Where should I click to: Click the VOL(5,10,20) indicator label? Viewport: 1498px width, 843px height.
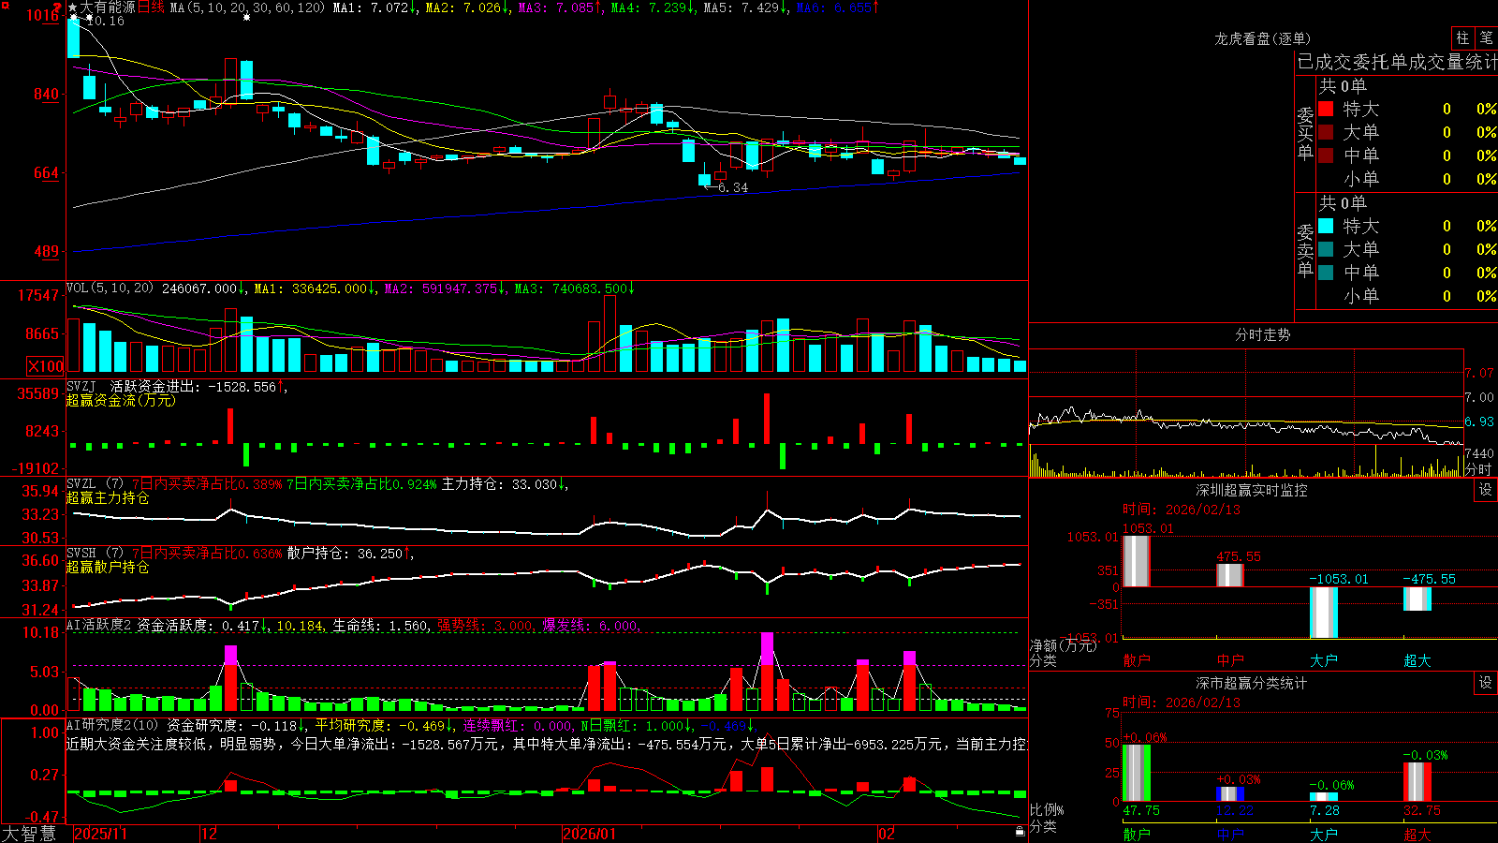click(110, 288)
